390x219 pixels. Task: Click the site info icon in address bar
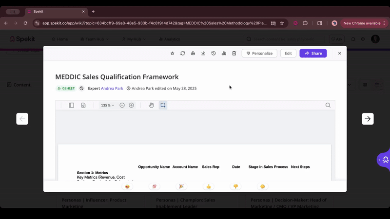37,23
